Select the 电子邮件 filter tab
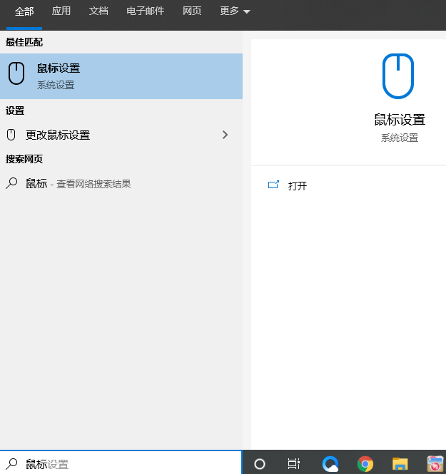 tap(145, 11)
